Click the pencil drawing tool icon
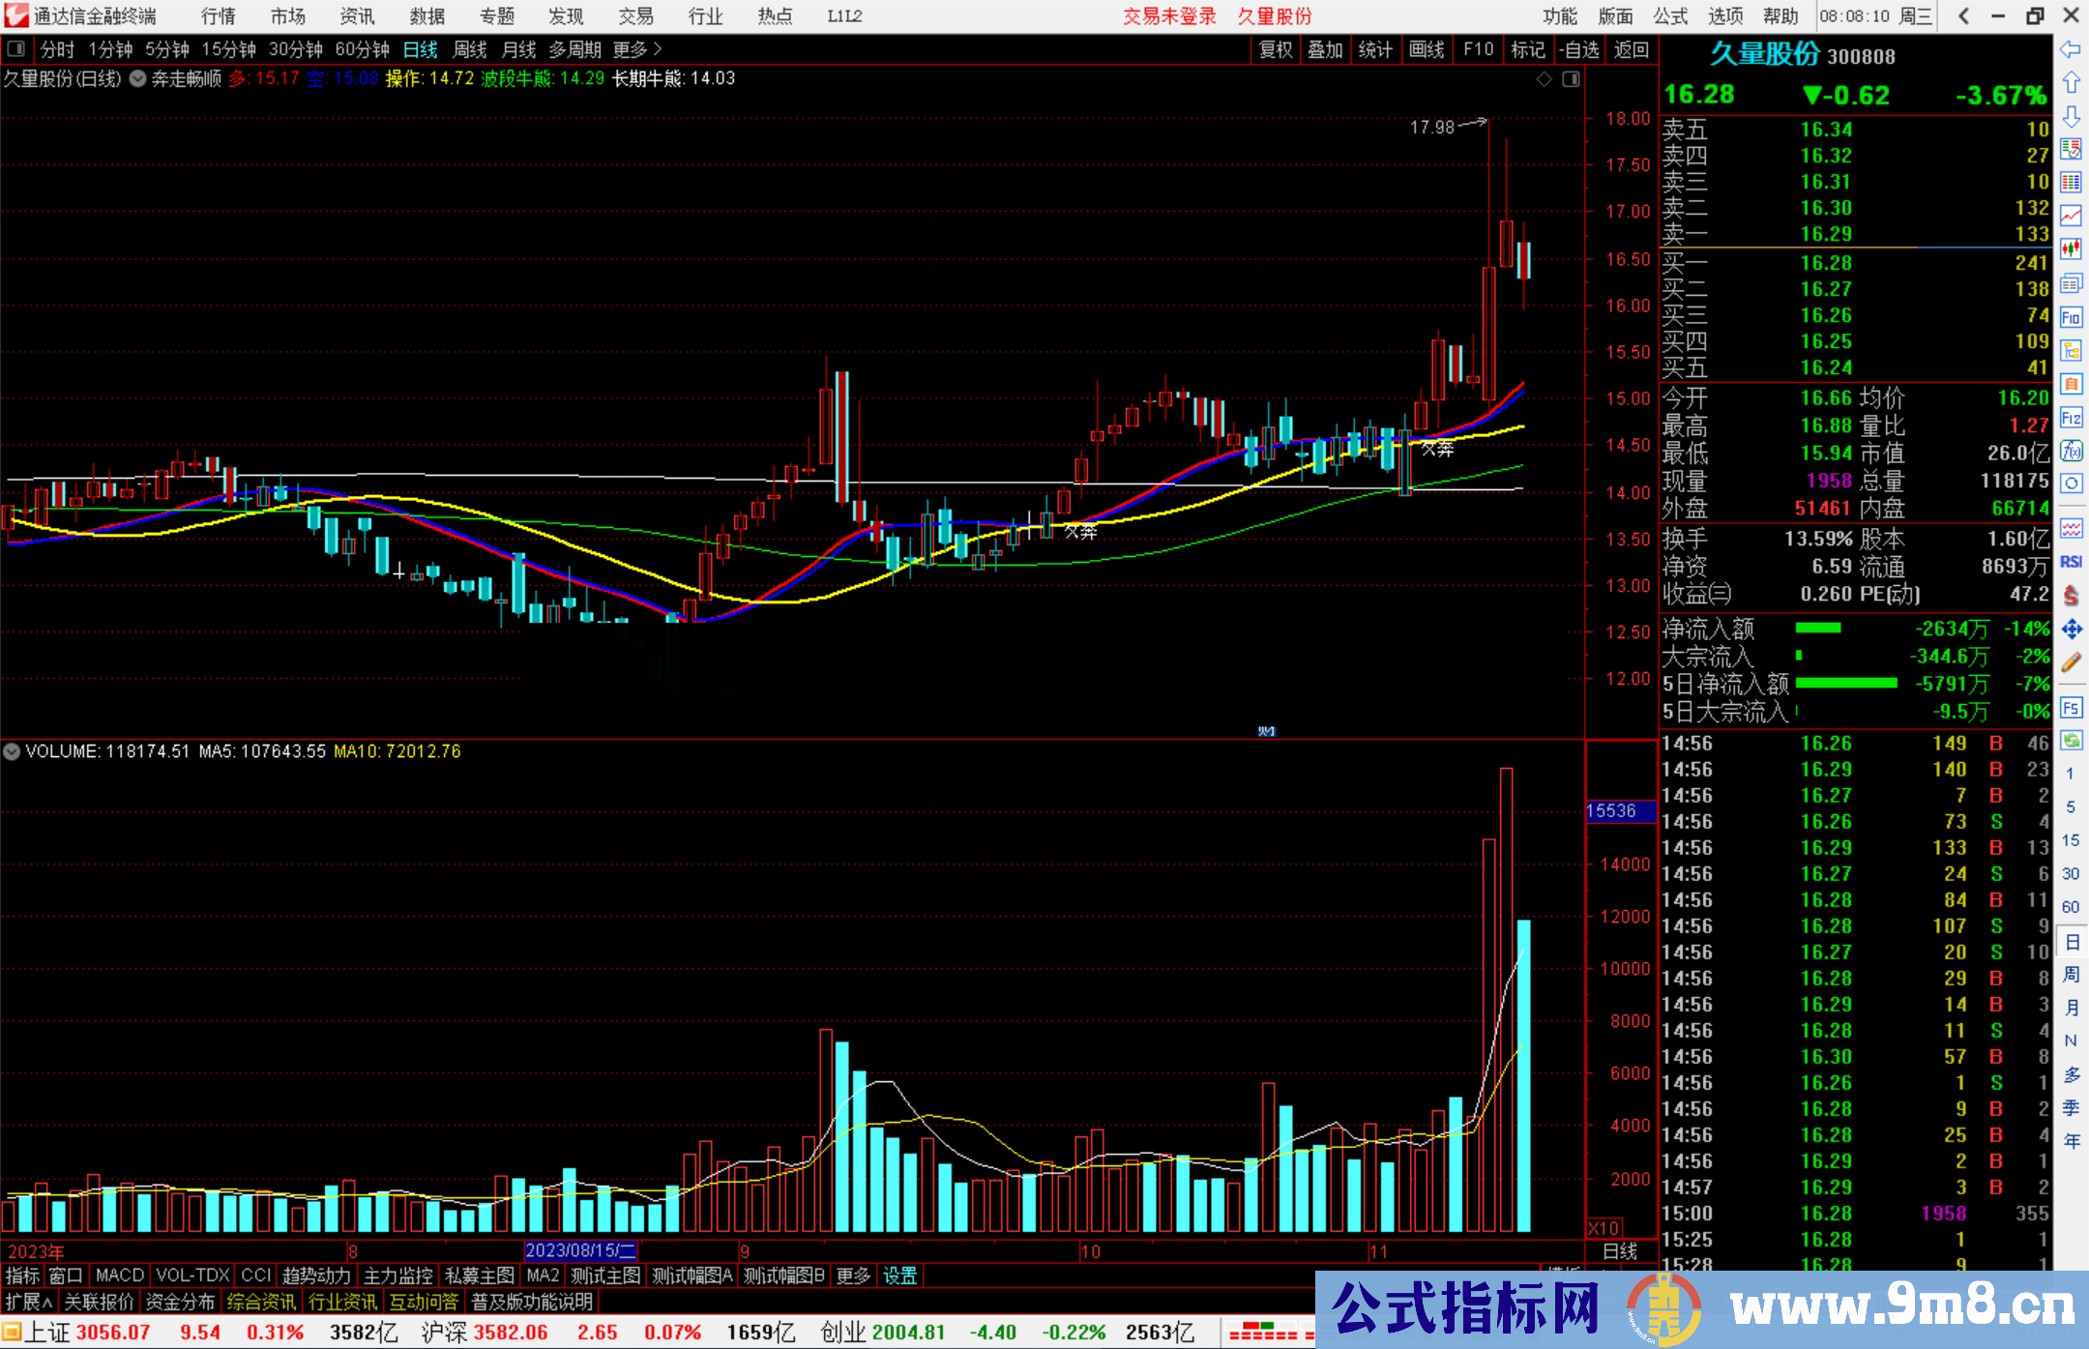The image size is (2089, 1349). [x=2071, y=662]
